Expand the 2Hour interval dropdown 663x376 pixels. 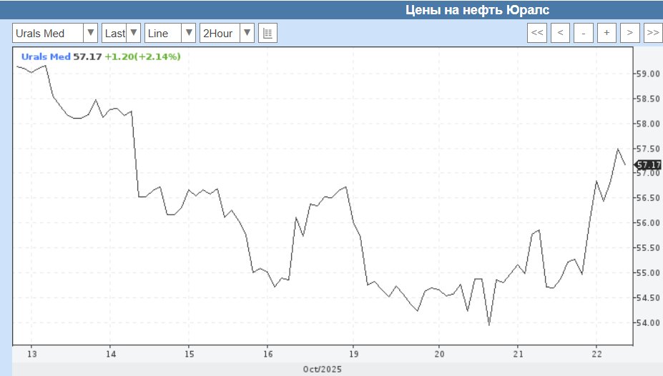[x=227, y=33]
